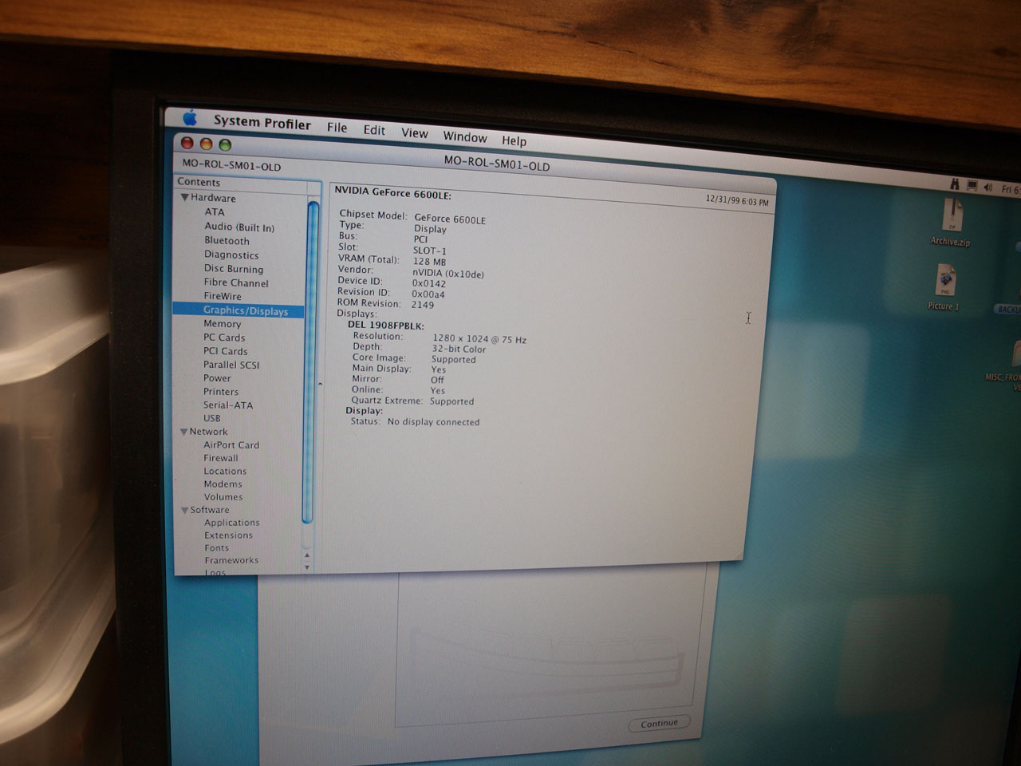Click the ROM Revision value 2149
Viewport: 1021px width, 766px height.
point(423,305)
